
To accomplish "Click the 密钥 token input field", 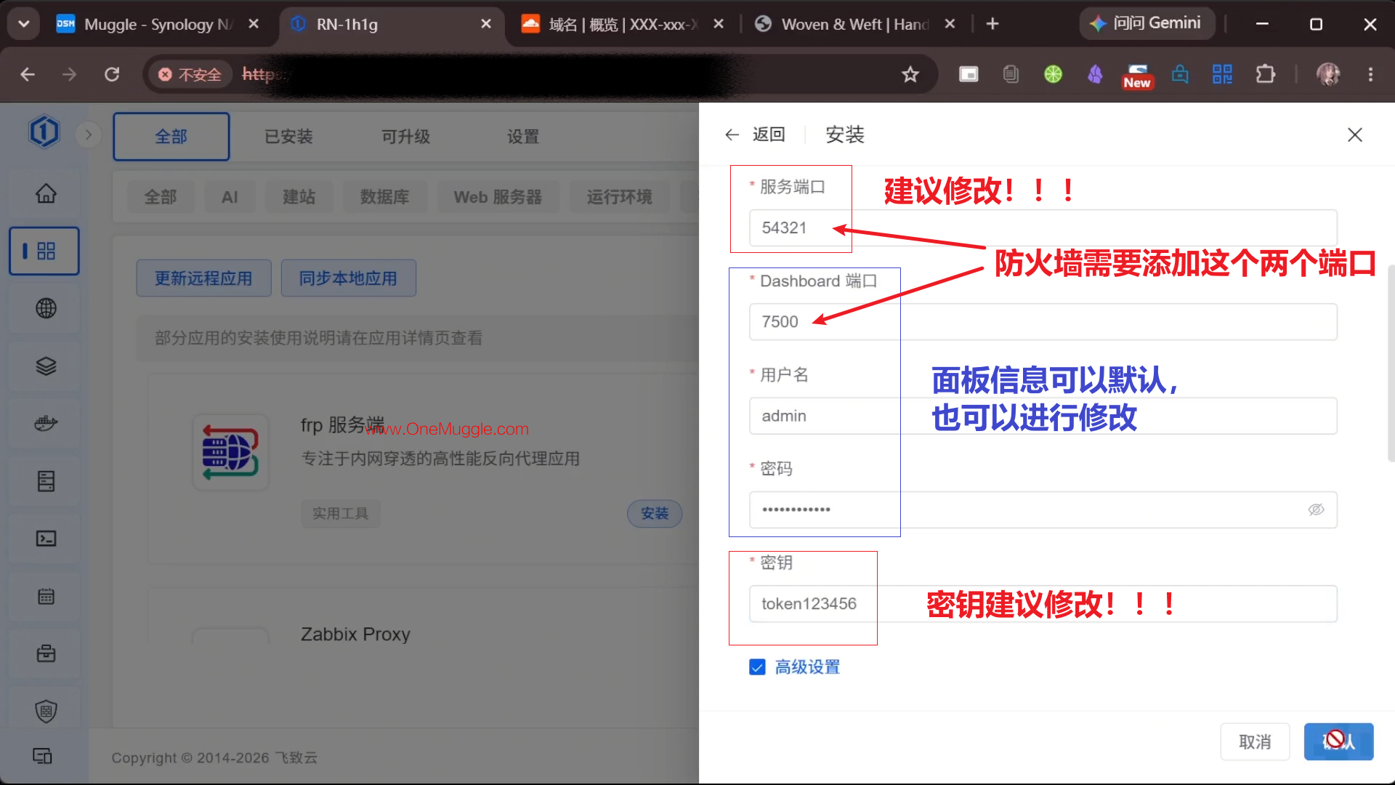I will 1043,604.
